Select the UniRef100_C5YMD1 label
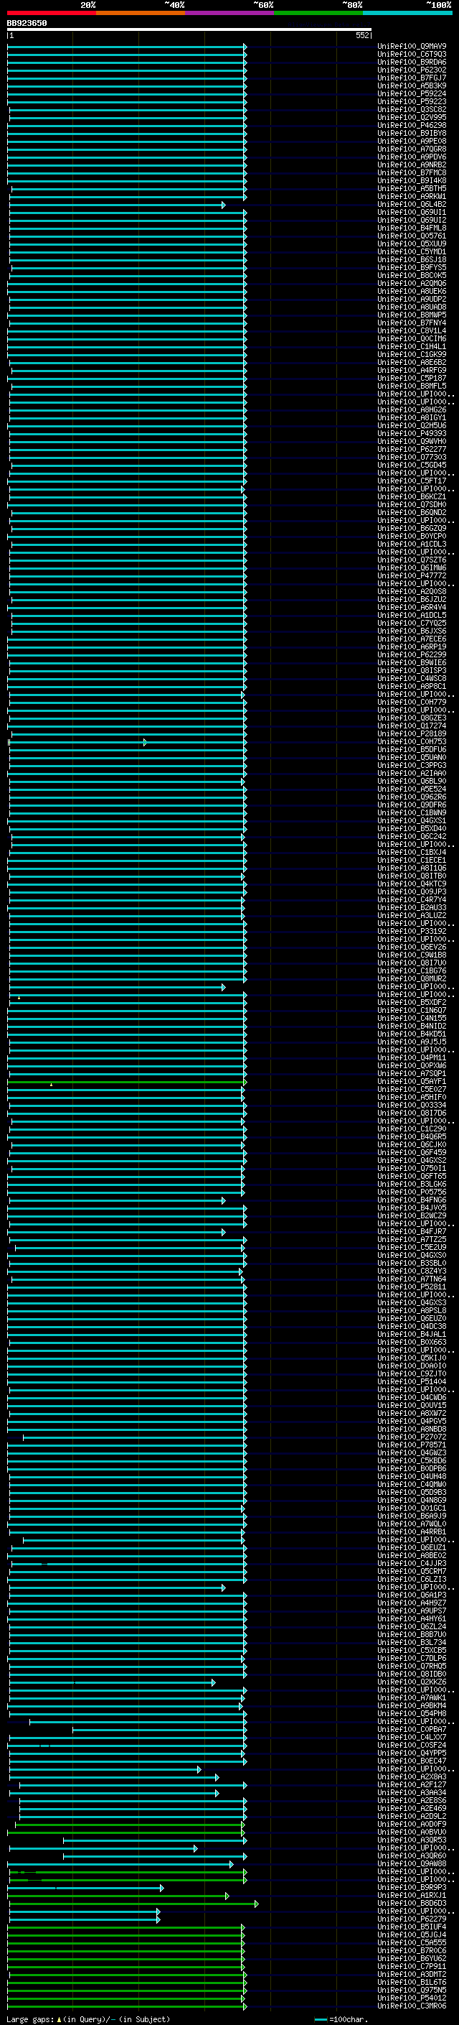The width and height of the screenshot is (459, 2025). (x=412, y=251)
